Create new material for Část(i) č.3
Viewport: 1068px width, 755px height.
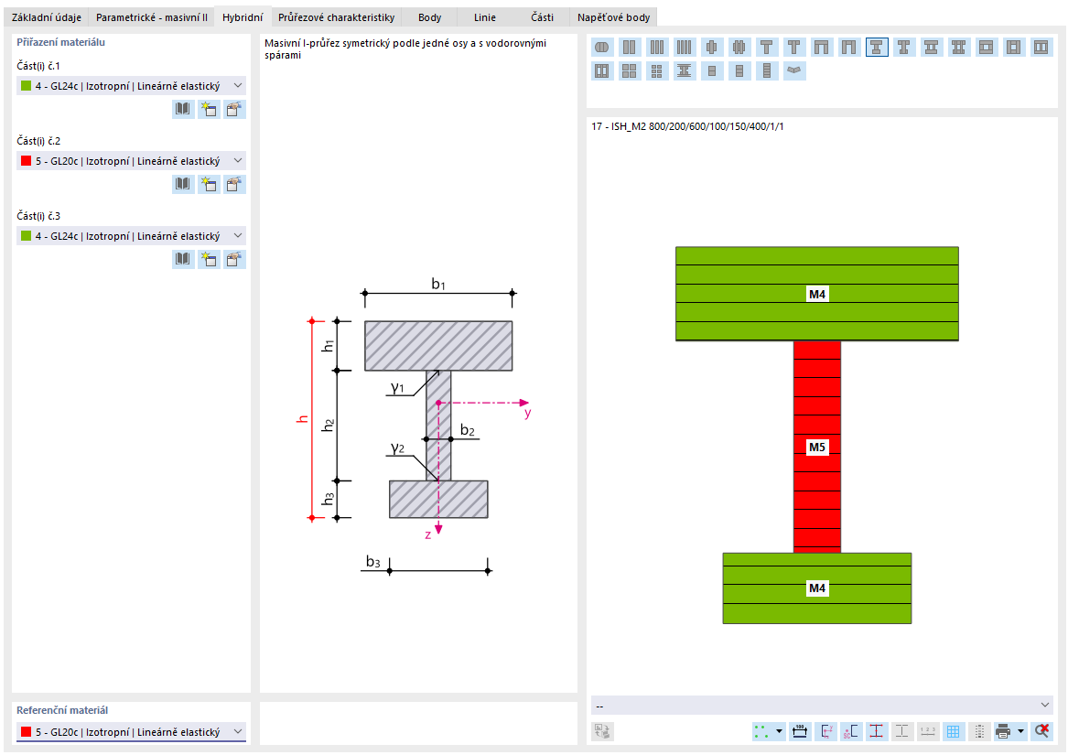click(x=209, y=259)
